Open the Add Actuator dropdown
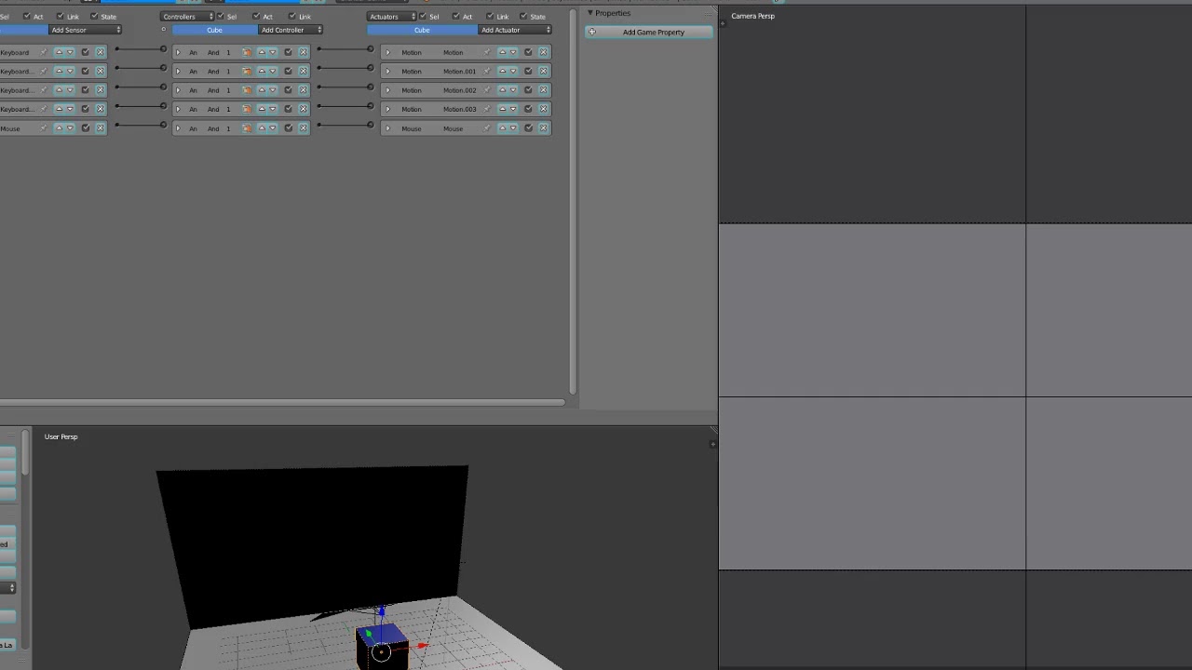 point(515,30)
